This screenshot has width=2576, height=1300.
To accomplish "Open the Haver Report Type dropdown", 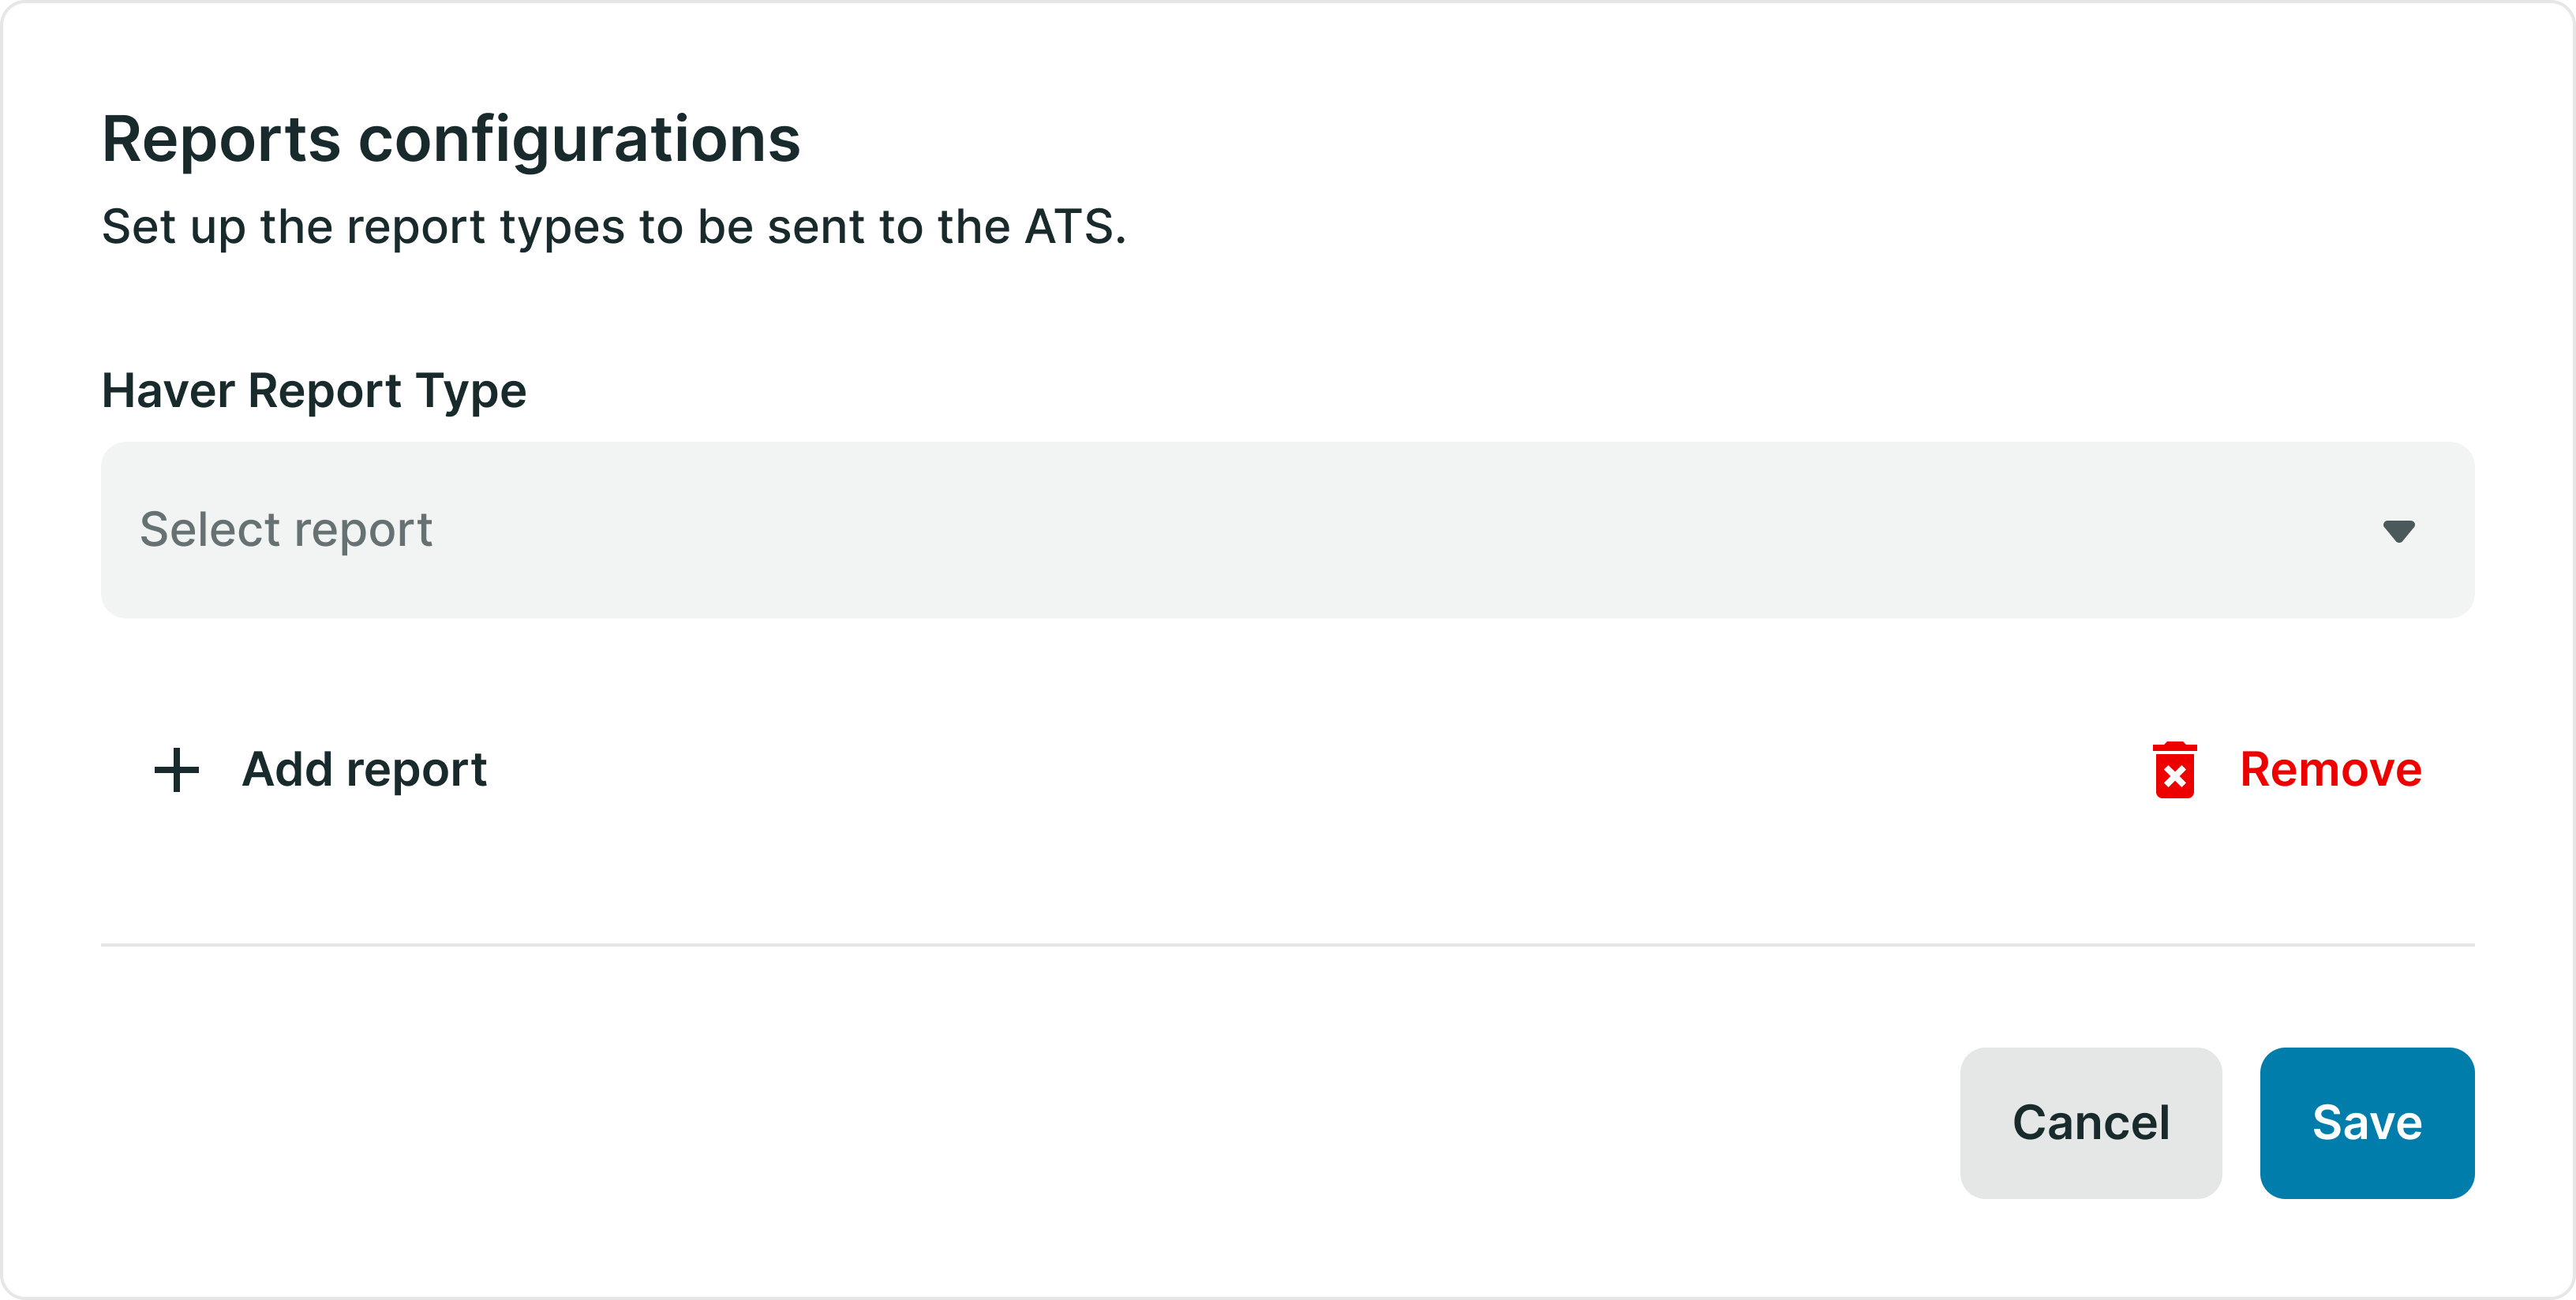I will coord(1287,529).
